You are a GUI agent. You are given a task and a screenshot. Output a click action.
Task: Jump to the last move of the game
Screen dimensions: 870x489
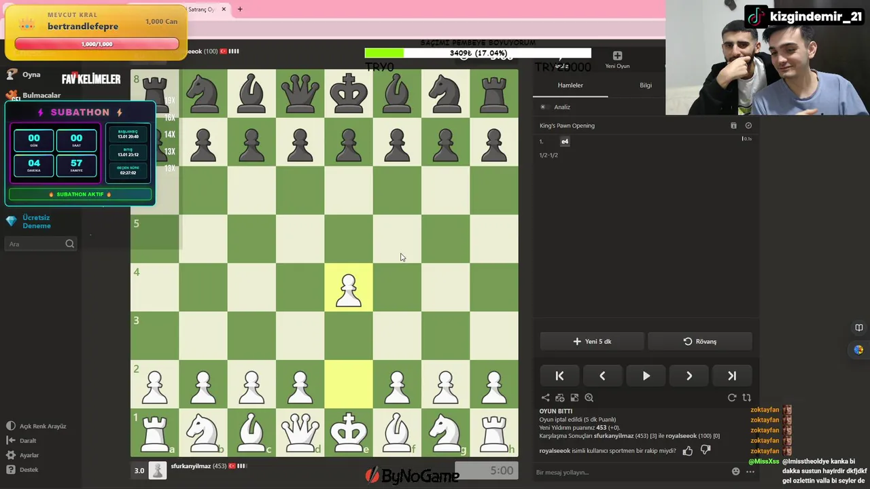(x=732, y=376)
